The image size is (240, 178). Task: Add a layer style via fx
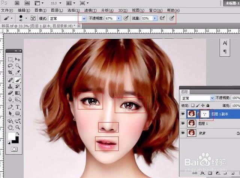tap(202, 173)
